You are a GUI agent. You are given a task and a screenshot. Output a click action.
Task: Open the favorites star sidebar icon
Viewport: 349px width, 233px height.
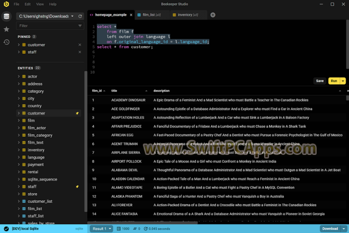click(6, 29)
